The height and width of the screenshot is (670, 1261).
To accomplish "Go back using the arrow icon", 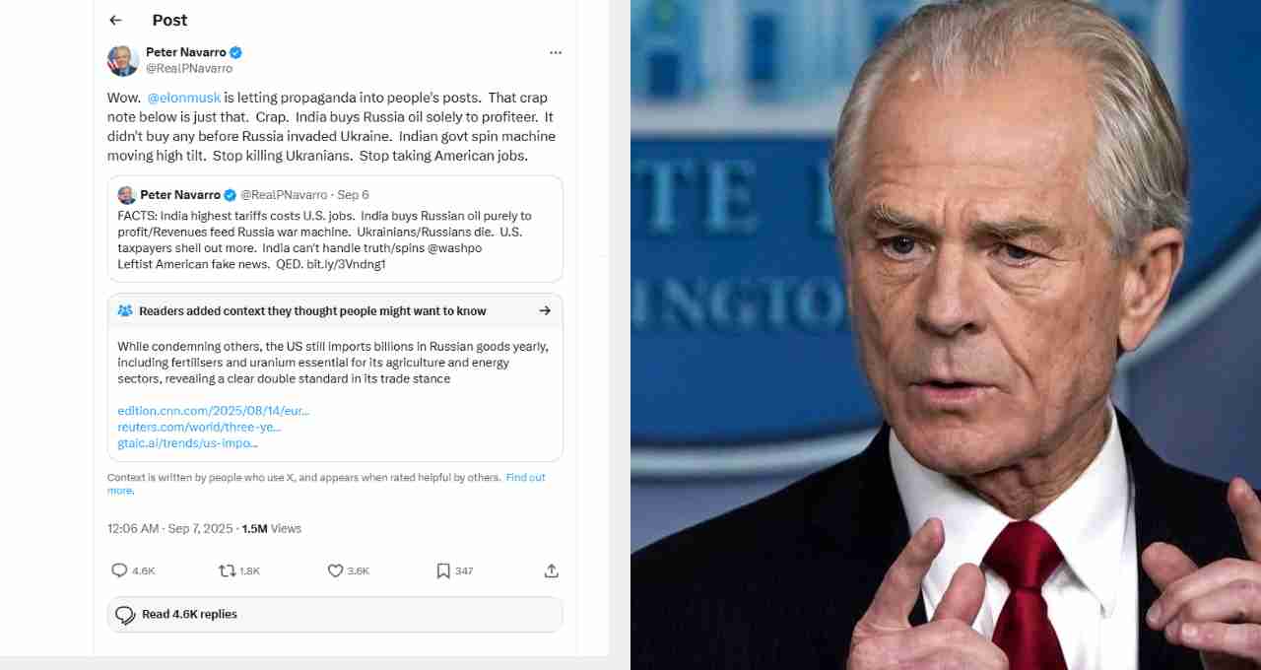I will coord(115,20).
